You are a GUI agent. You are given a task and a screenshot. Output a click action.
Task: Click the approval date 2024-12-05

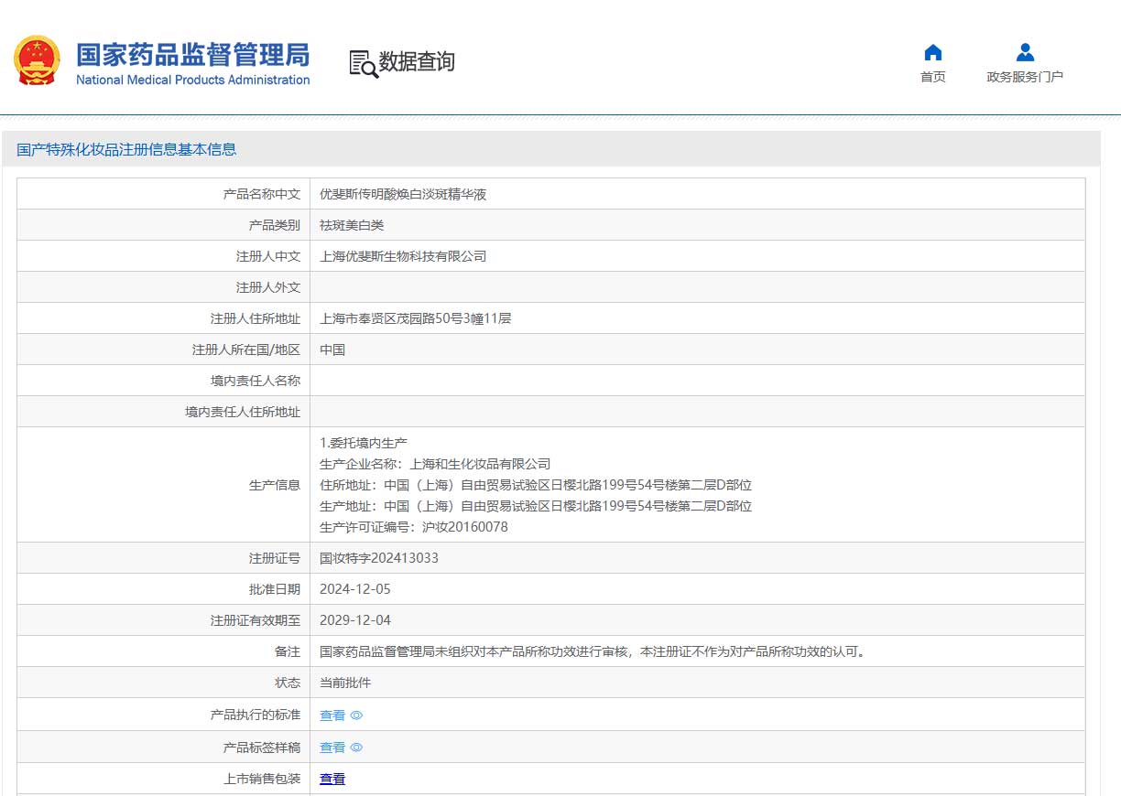tap(354, 589)
